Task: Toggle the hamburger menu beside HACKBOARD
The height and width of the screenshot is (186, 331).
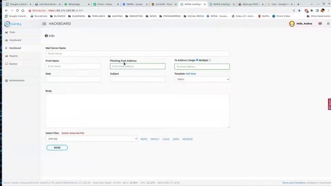Action: point(44,24)
